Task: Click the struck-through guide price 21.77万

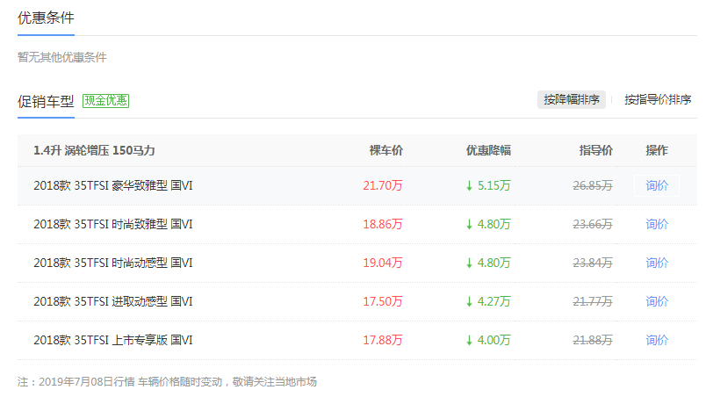Action: [x=593, y=301]
